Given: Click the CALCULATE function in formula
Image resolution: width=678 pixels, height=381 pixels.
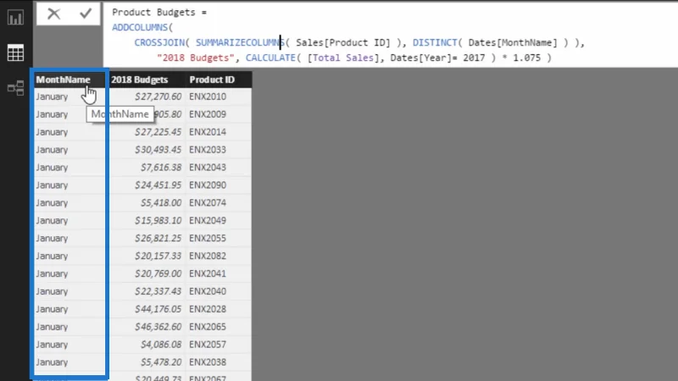Looking at the screenshot, I should click(270, 58).
